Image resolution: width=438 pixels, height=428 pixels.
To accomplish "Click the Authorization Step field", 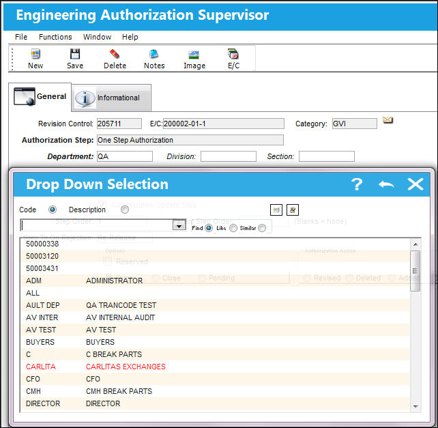I will click(x=190, y=140).
